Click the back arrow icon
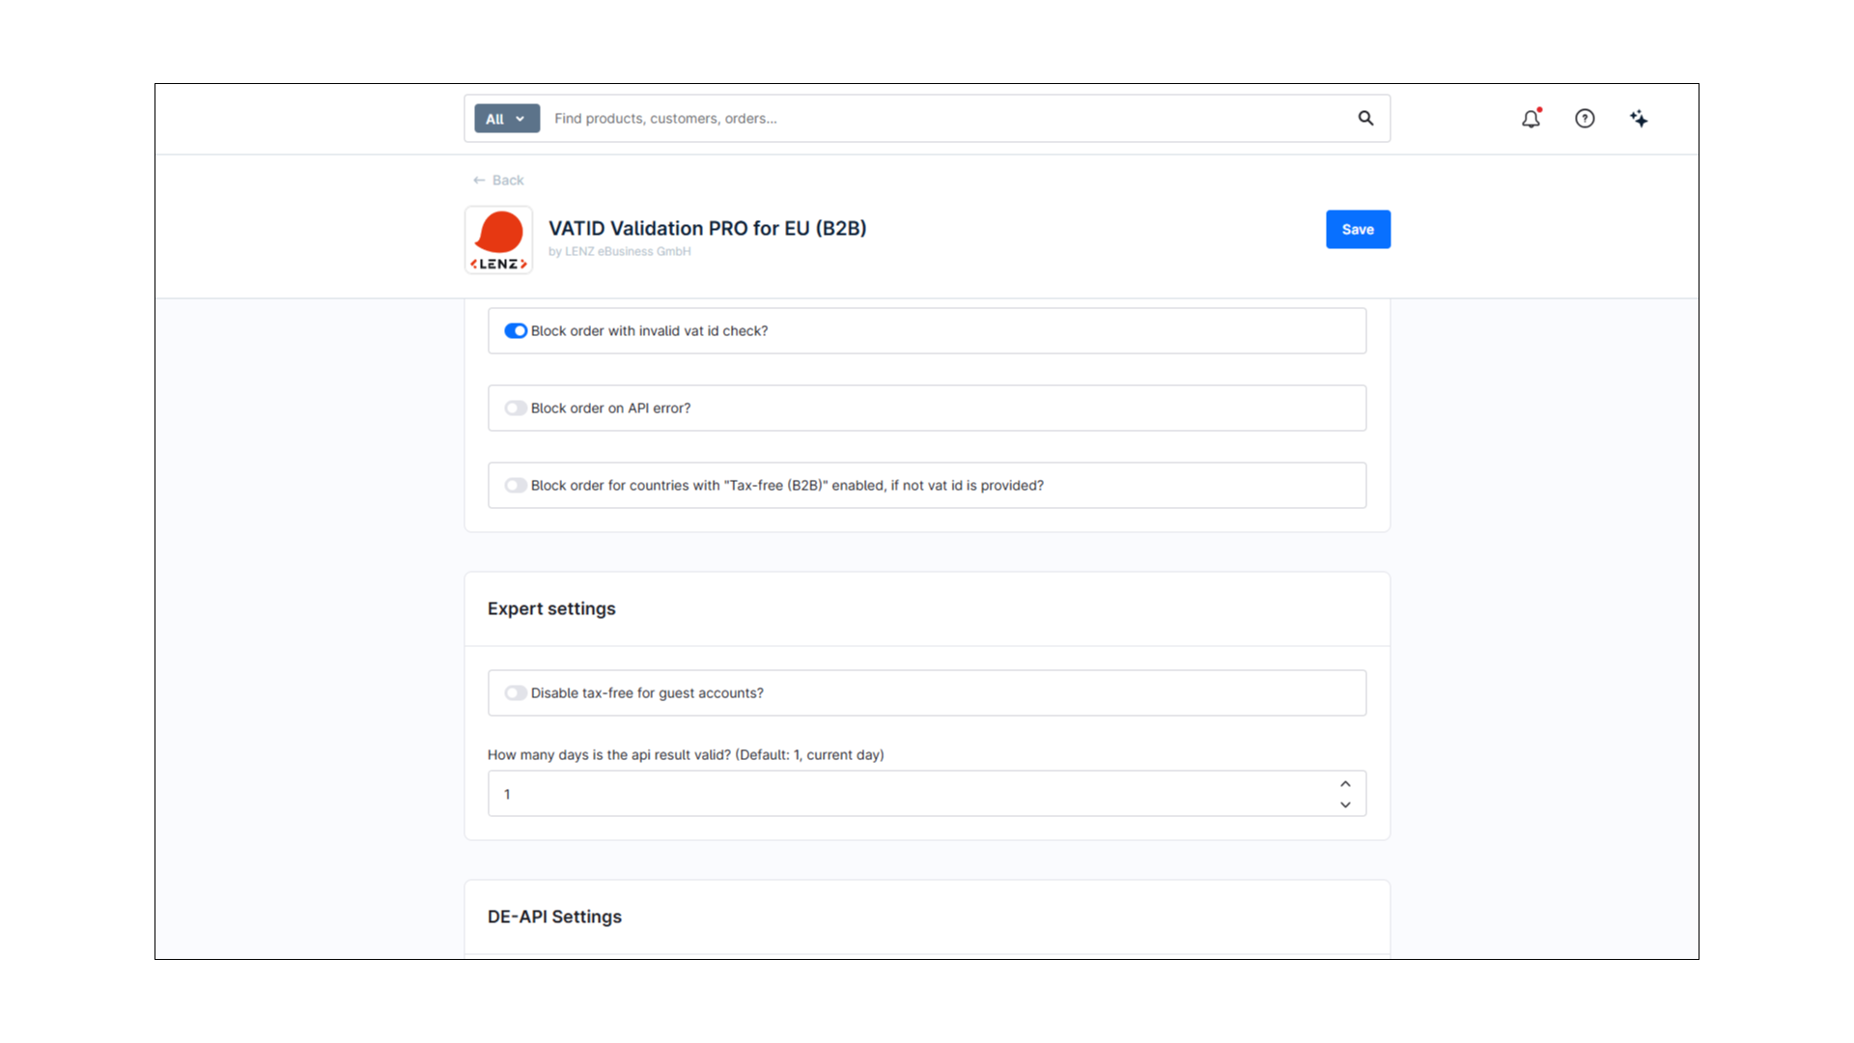 pos(479,181)
